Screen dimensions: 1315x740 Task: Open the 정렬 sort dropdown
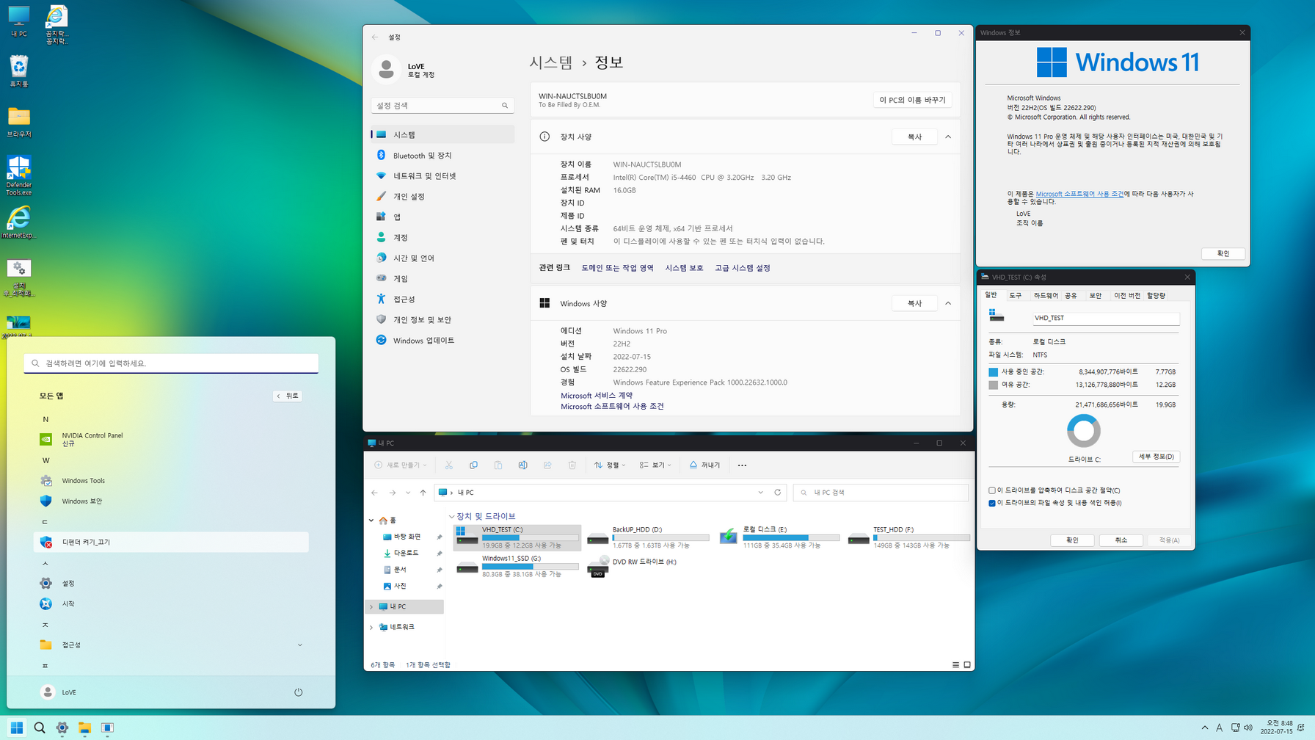tap(610, 465)
